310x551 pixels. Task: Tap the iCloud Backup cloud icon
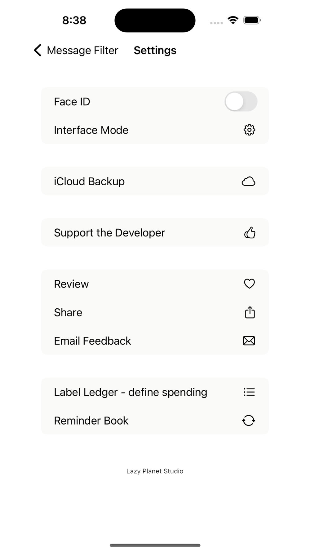point(249,181)
